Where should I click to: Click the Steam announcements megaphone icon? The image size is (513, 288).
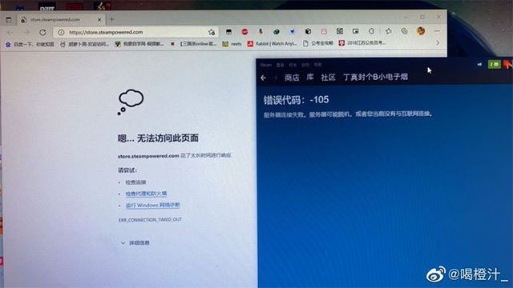tap(479, 64)
